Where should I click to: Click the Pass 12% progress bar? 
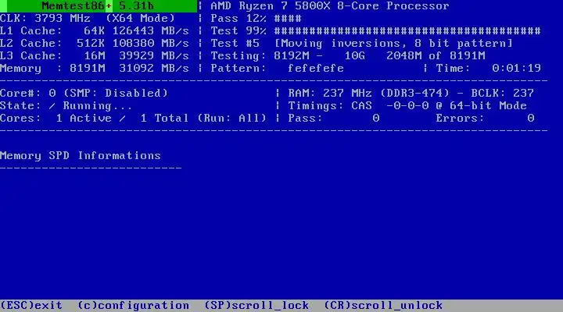click(256, 18)
